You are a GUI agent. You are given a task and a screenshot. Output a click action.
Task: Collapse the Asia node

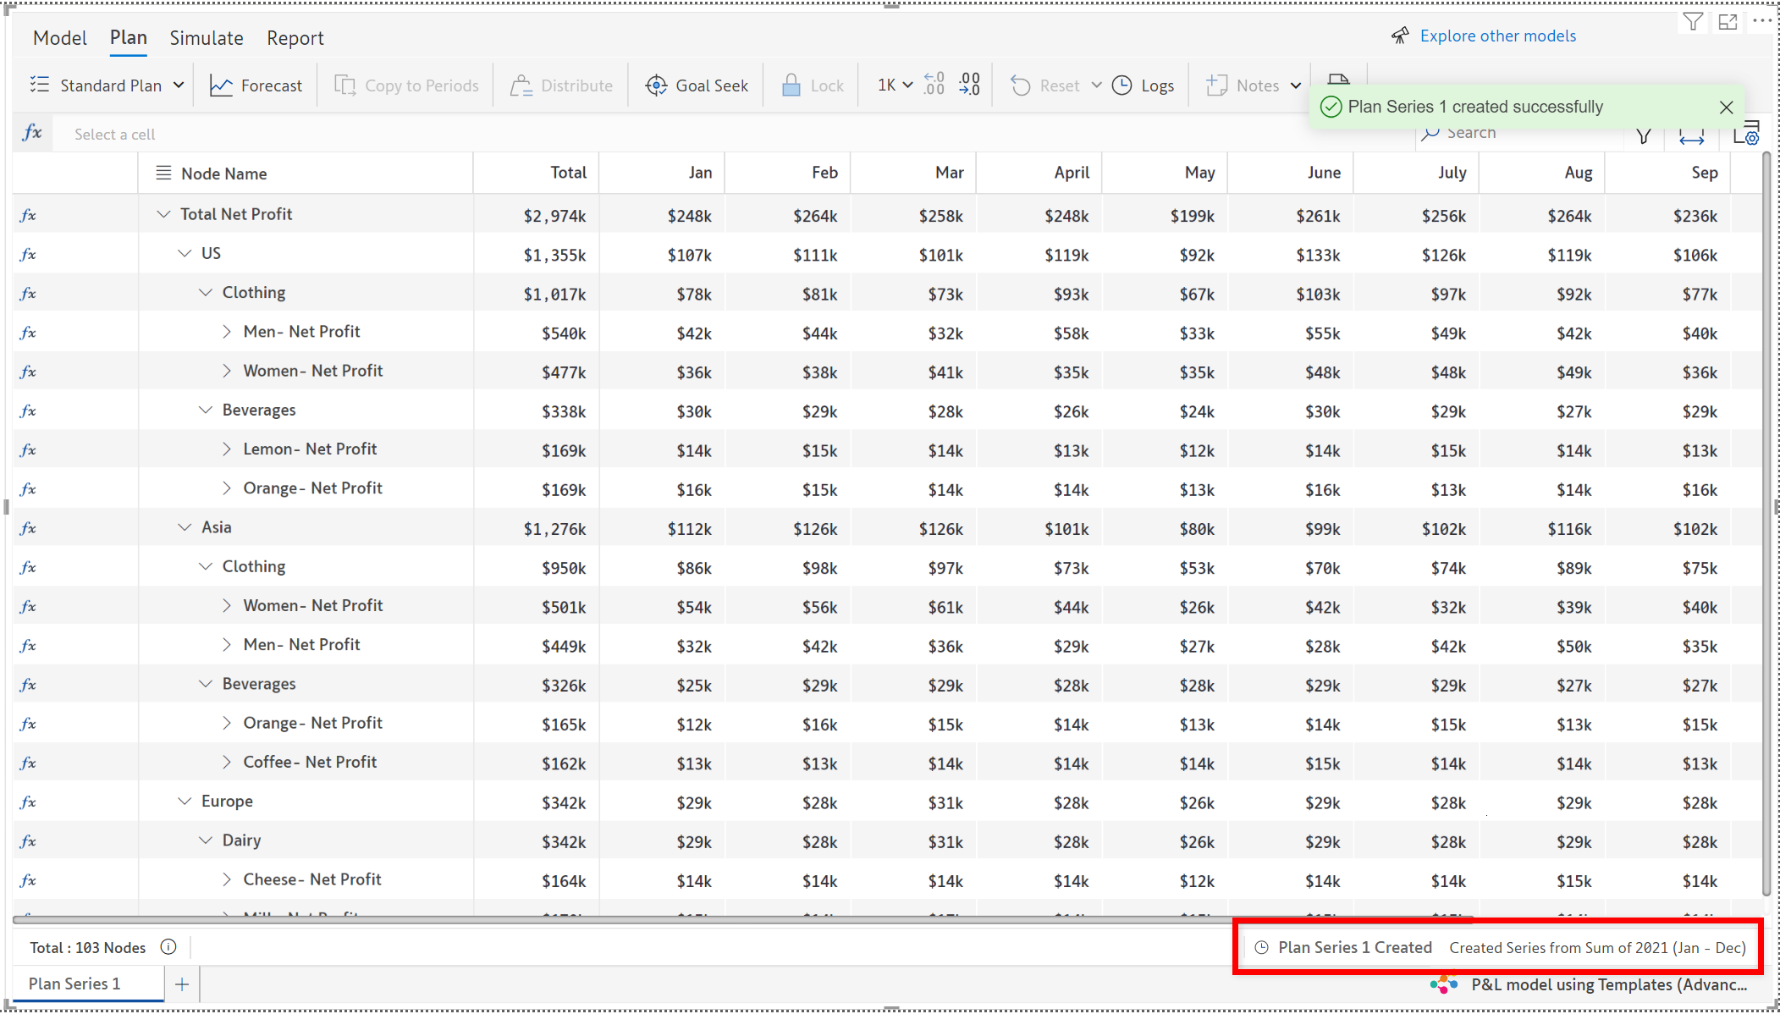pyautogui.click(x=185, y=527)
